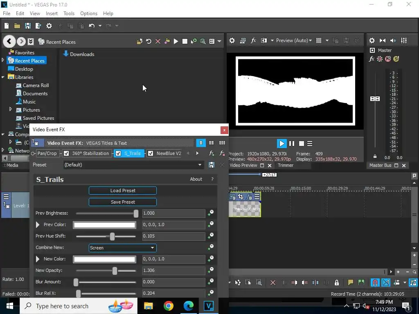
Task: Expand New Color parameter triangle
Action: (38, 259)
